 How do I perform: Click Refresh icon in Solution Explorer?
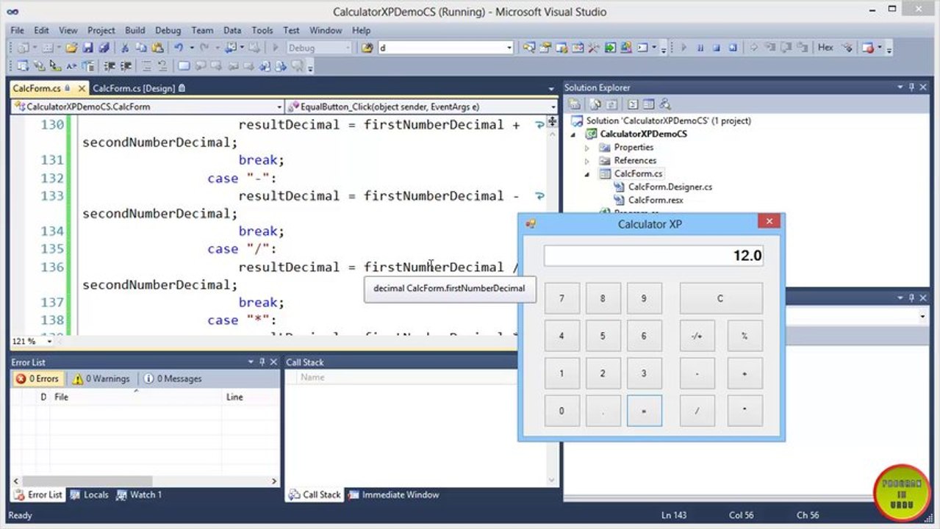click(x=611, y=104)
